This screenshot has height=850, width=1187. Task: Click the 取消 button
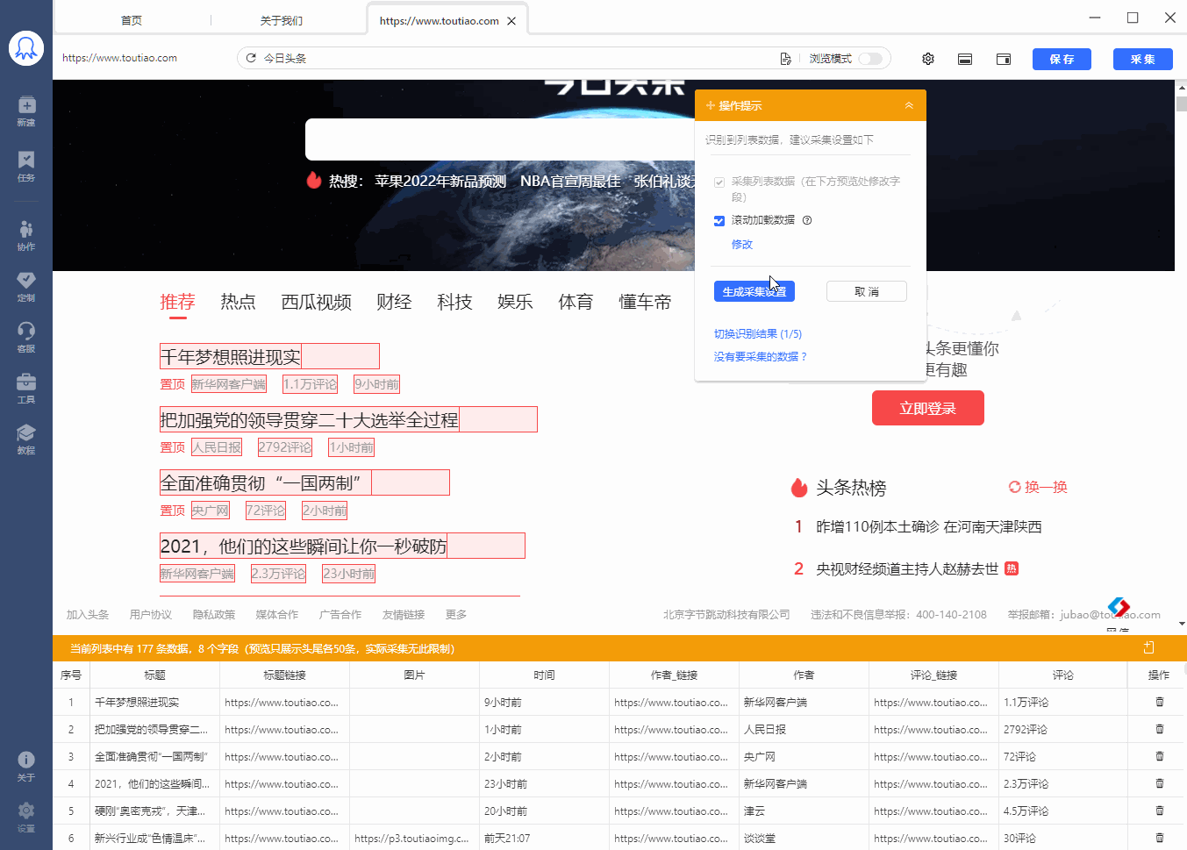(x=867, y=291)
